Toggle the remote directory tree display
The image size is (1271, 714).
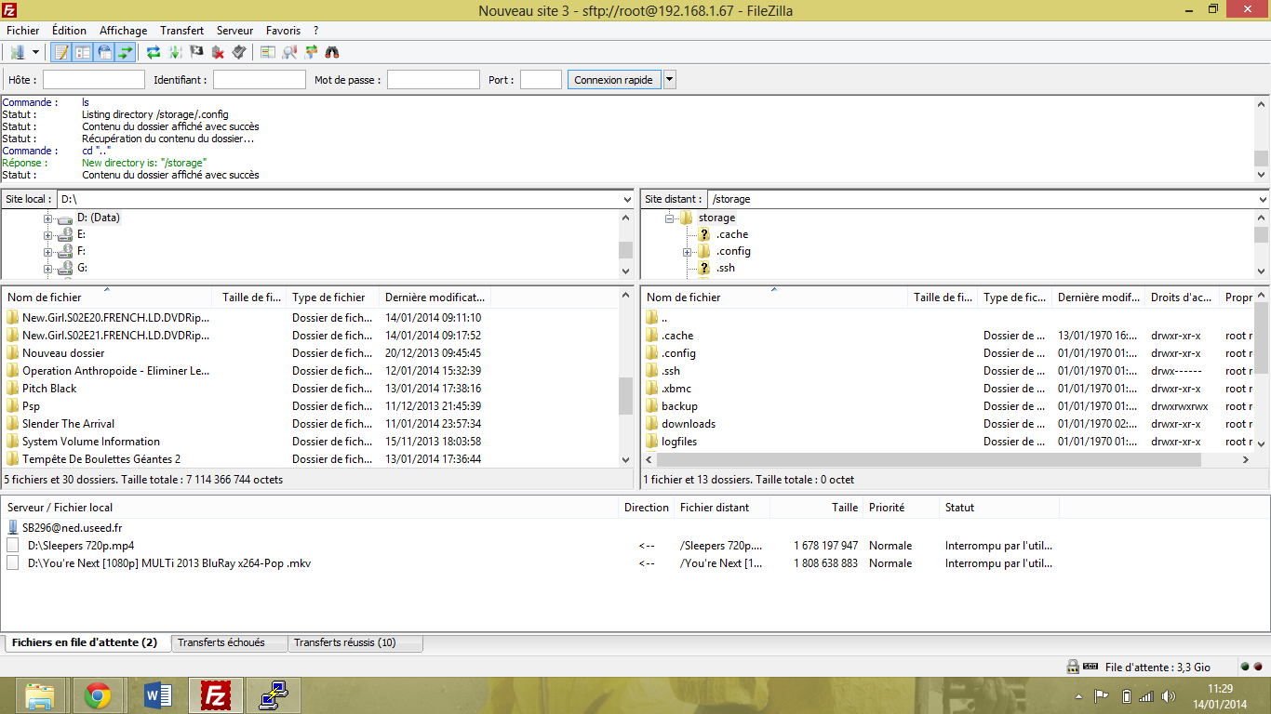coord(104,52)
